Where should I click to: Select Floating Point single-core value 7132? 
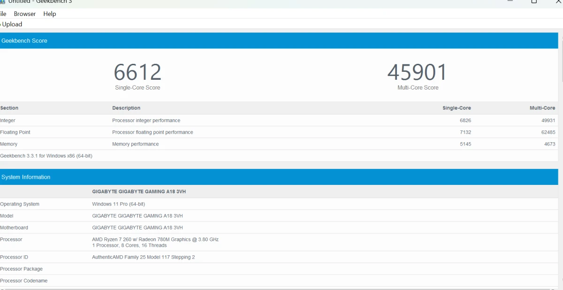coord(465,132)
